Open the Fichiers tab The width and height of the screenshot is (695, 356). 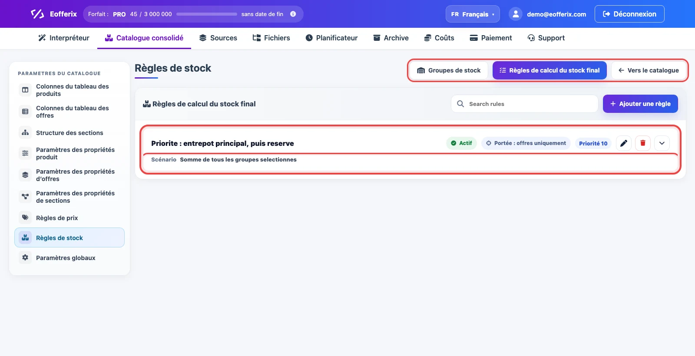(x=271, y=38)
